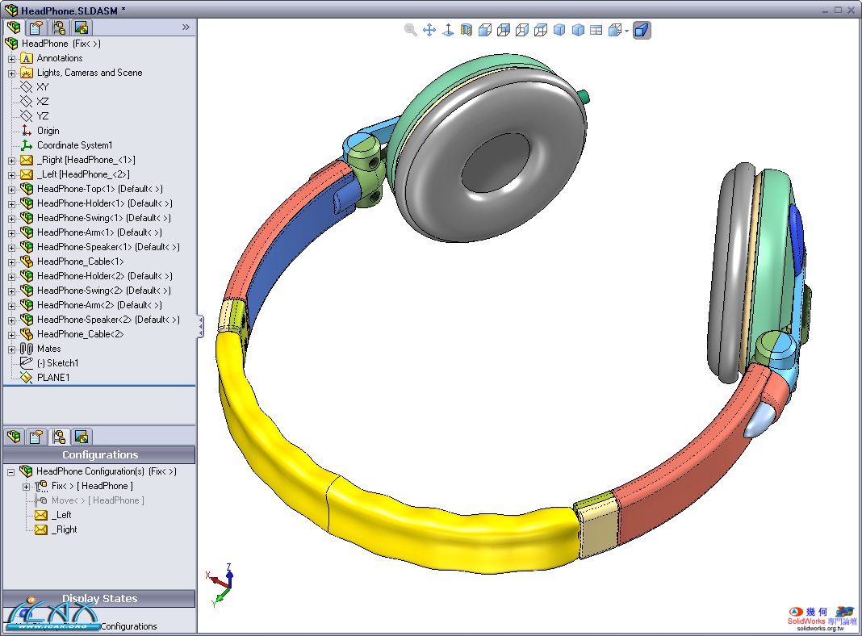Click the Display States panel header

[98, 599]
